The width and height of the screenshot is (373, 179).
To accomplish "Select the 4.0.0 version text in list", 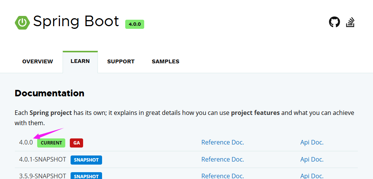I will click(x=26, y=143).
